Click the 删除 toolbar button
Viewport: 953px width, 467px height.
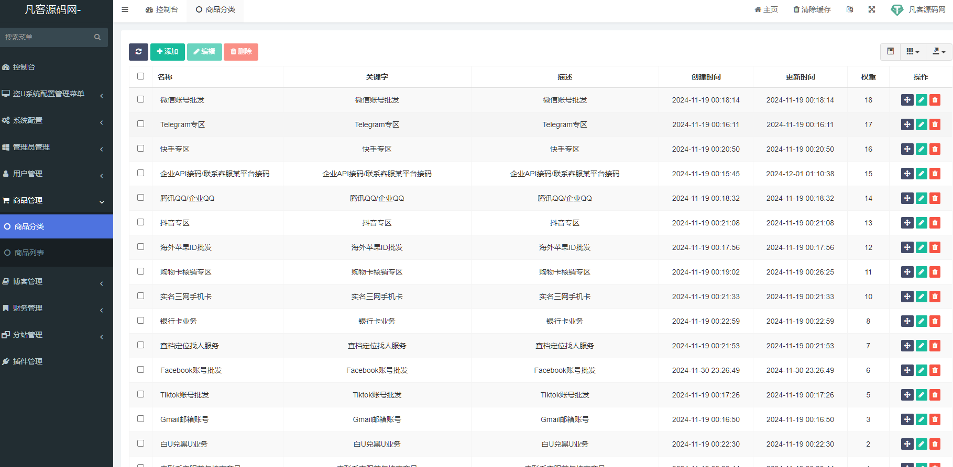tap(241, 52)
